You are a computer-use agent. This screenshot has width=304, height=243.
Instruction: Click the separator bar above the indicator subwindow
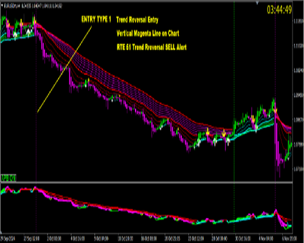pyautogui.click(x=147, y=182)
